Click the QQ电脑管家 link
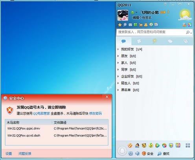Image resolution: width=195 pixels, height=160 pixels. [x=41, y=114]
